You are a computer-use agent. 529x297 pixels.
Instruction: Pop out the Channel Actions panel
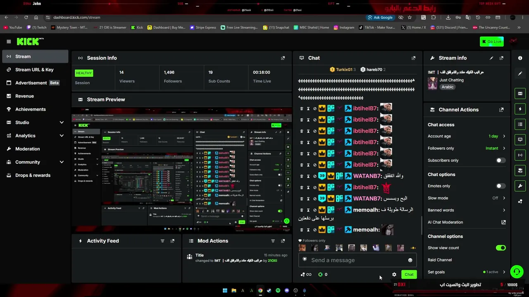click(501, 110)
